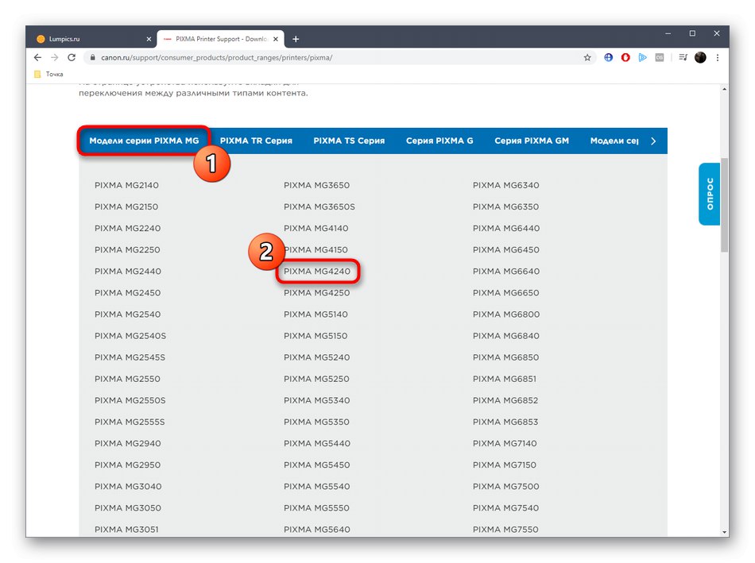This screenshot has height=563, width=755.
Task: Select the PIXMA Printer Support tab
Action: pyautogui.click(x=220, y=39)
